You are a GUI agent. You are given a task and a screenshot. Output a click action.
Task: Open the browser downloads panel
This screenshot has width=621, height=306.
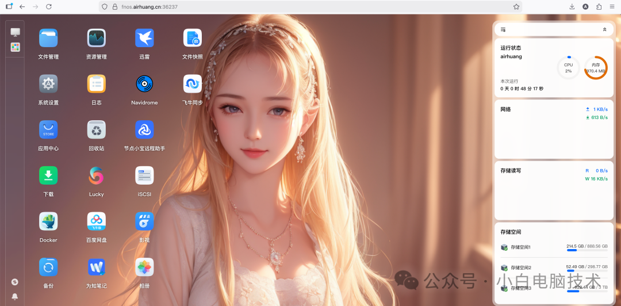coord(572,7)
